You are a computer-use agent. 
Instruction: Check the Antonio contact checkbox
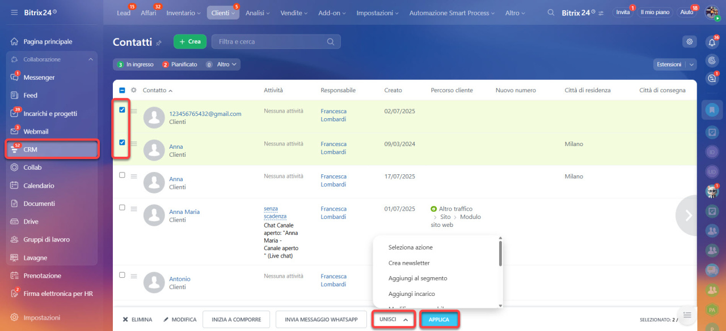tap(122, 275)
